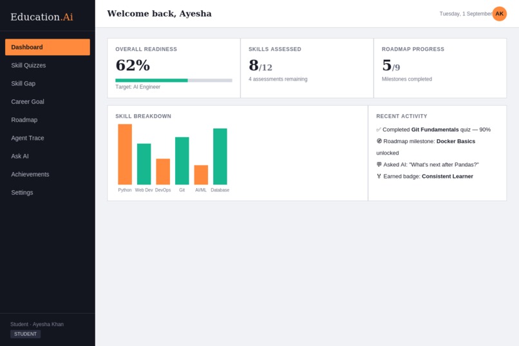Image resolution: width=519 pixels, height=346 pixels.
Task: Click the 'Web Dev' chart axis label
Action: (x=144, y=190)
